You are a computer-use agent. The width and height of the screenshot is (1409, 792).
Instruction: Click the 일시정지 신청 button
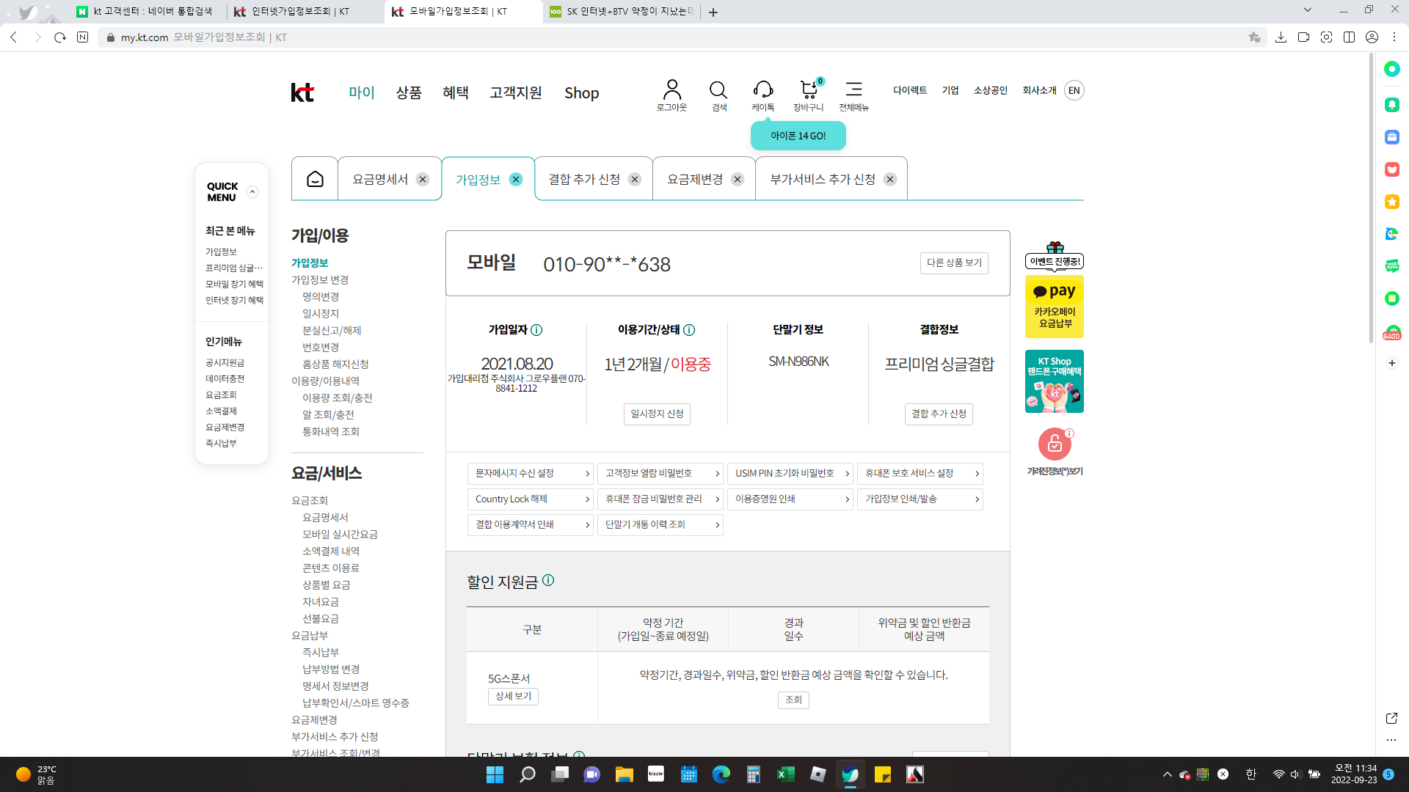pos(657,414)
